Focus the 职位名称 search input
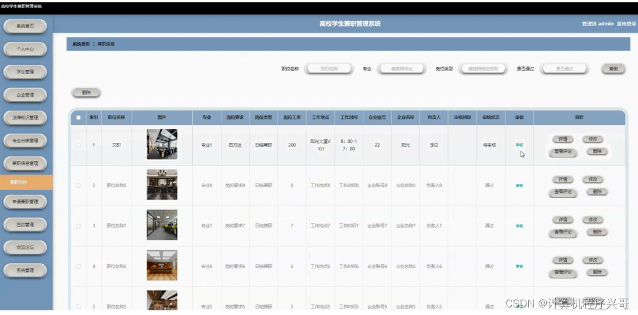 pos(329,69)
